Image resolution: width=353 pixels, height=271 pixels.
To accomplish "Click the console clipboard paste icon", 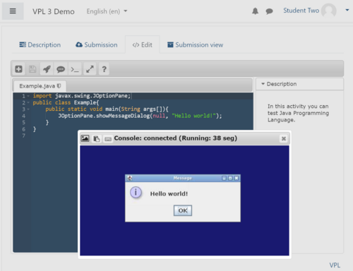I will point(97,138).
